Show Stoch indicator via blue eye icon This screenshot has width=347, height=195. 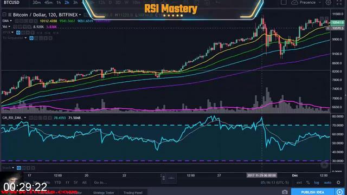19,168
